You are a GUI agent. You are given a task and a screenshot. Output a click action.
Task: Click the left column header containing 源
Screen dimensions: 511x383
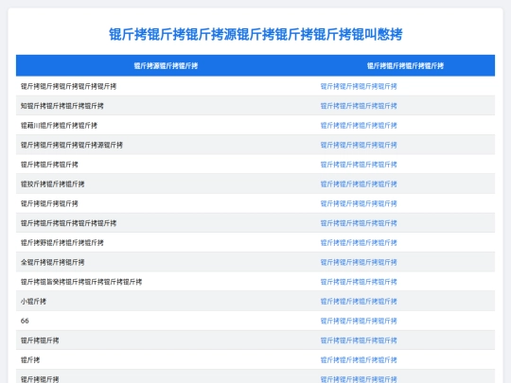(166, 66)
